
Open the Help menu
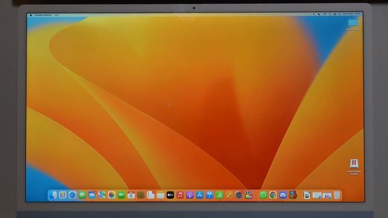click(56, 15)
